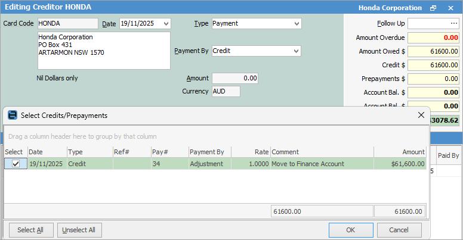Click the Honda Corporation address box

[104, 51]
